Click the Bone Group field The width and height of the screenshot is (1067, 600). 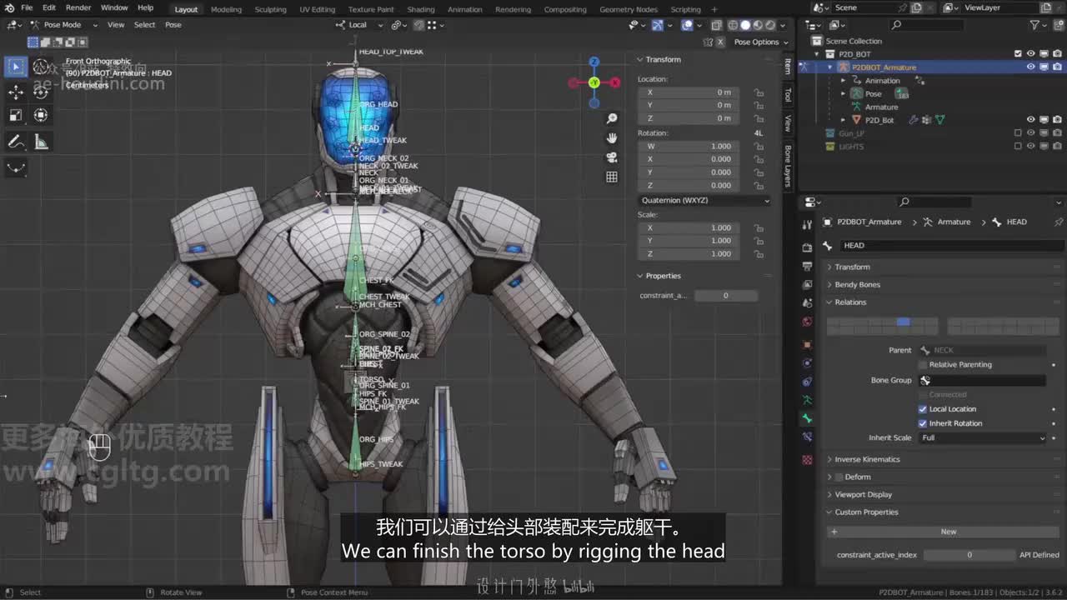[982, 381]
